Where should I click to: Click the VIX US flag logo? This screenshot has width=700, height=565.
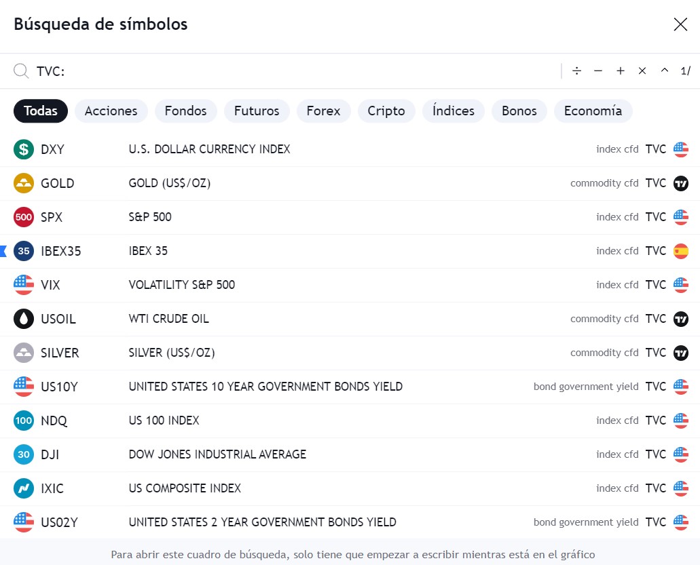pyautogui.click(x=24, y=285)
